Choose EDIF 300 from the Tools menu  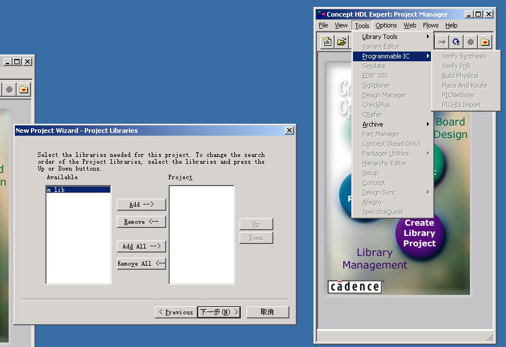pyautogui.click(x=392, y=76)
